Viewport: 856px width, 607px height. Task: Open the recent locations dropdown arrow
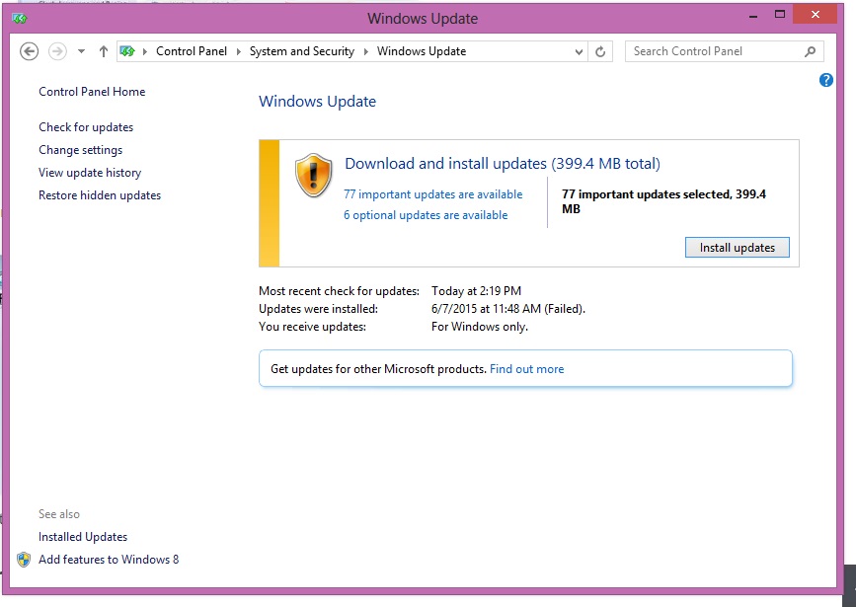(x=81, y=51)
